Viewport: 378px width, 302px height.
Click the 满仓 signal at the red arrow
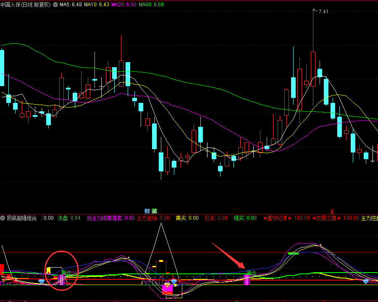251,273
